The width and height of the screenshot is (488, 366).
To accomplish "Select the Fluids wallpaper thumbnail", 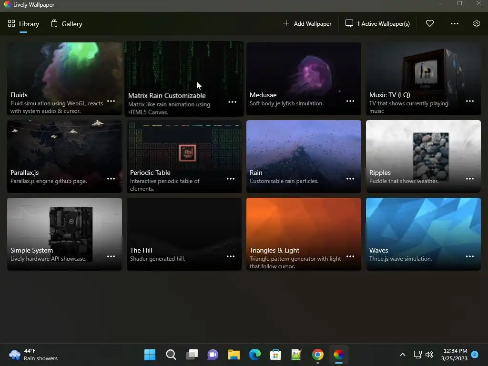I will [64, 79].
